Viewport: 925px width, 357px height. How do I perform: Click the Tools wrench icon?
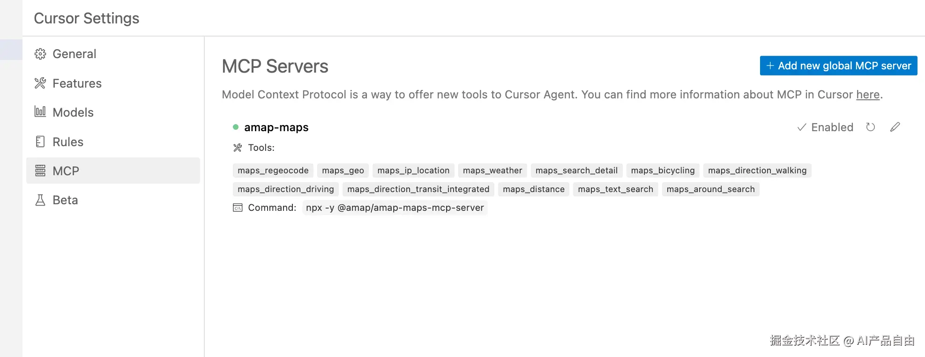point(238,148)
